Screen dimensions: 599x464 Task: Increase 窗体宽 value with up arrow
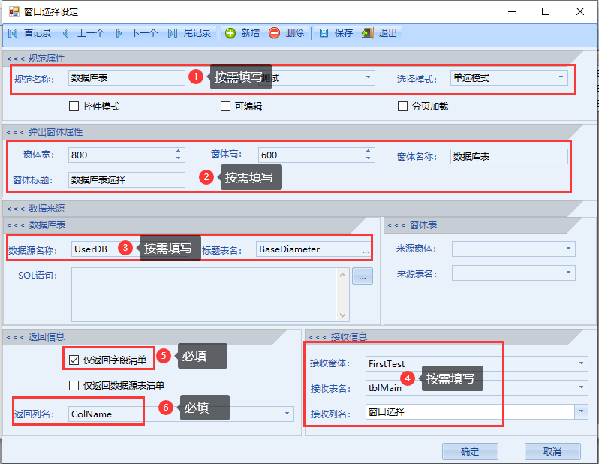pos(179,152)
